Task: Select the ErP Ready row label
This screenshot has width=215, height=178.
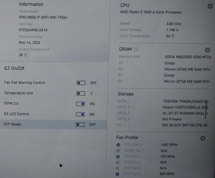Action: [x=13, y=124]
